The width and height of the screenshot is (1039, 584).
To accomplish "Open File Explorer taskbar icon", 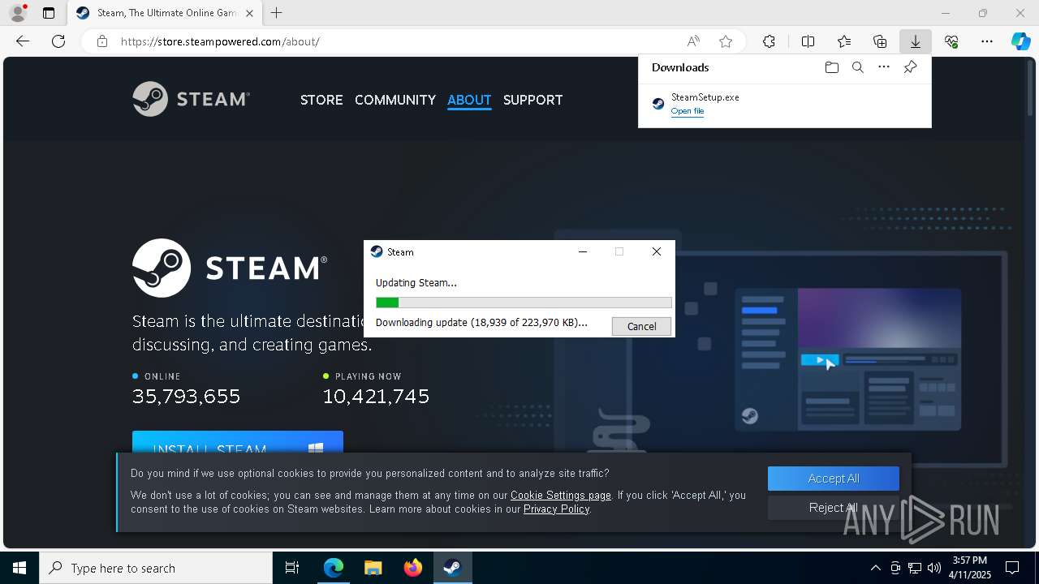I will pyautogui.click(x=373, y=568).
